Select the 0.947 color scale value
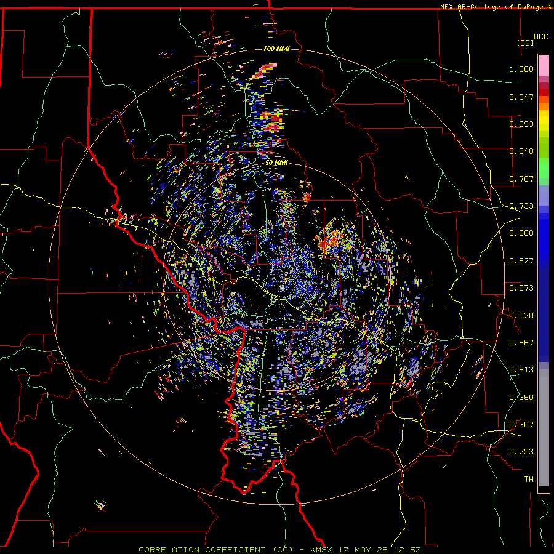 click(x=521, y=97)
